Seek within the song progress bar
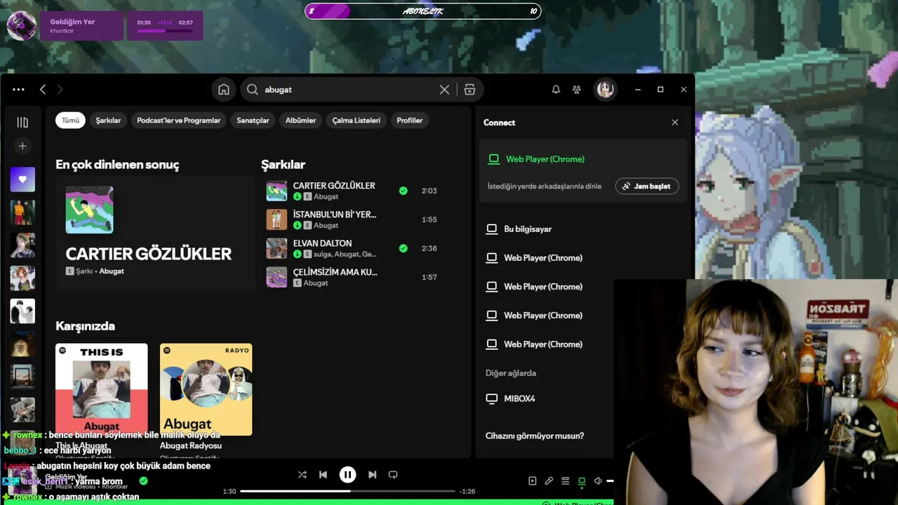 pyautogui.click(x=347, y=491)
